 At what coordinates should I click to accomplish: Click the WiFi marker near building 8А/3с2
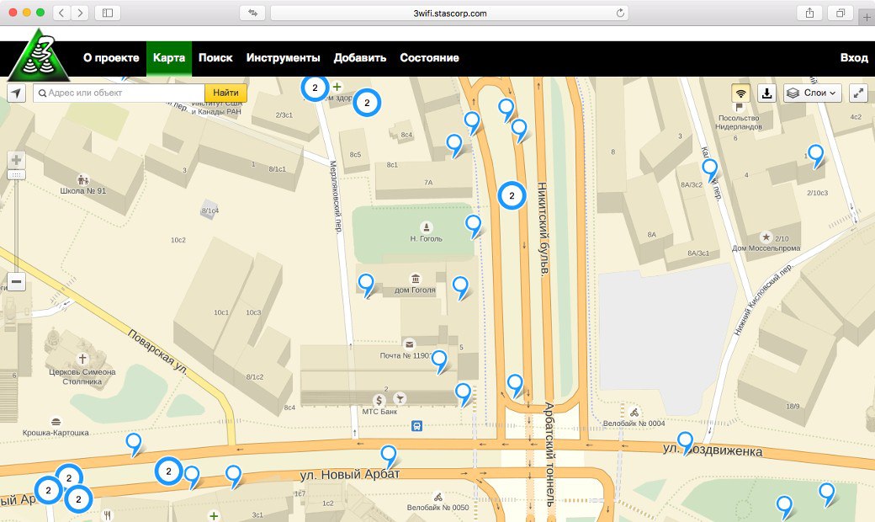coord(710,168)
